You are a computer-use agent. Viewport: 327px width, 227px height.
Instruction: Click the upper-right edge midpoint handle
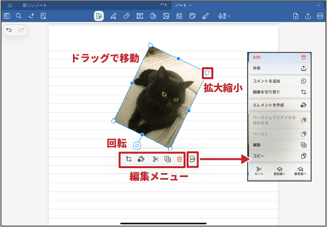[179, 59]
